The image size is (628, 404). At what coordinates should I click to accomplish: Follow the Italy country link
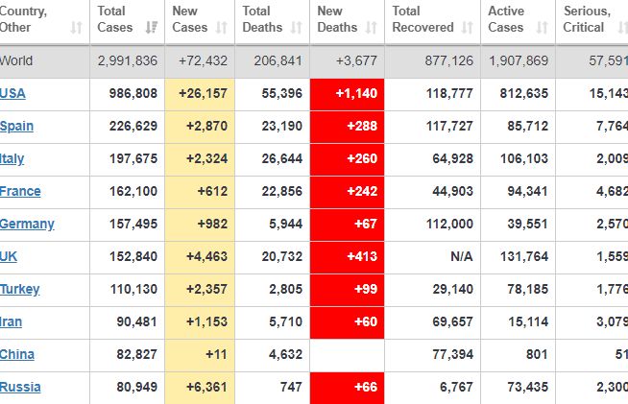tap(12, 158)
